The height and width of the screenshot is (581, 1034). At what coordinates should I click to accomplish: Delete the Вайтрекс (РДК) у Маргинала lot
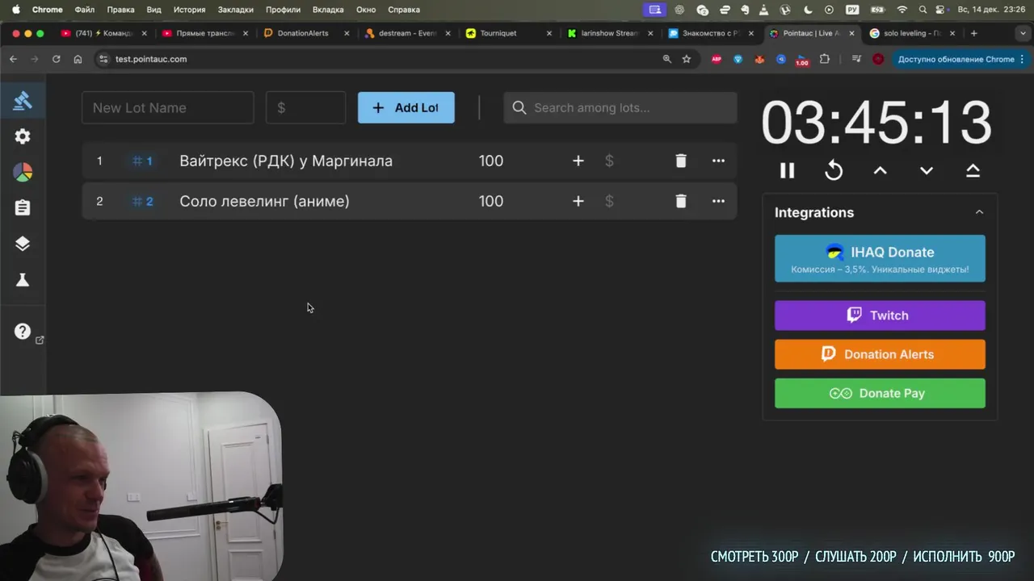(681, 161)
